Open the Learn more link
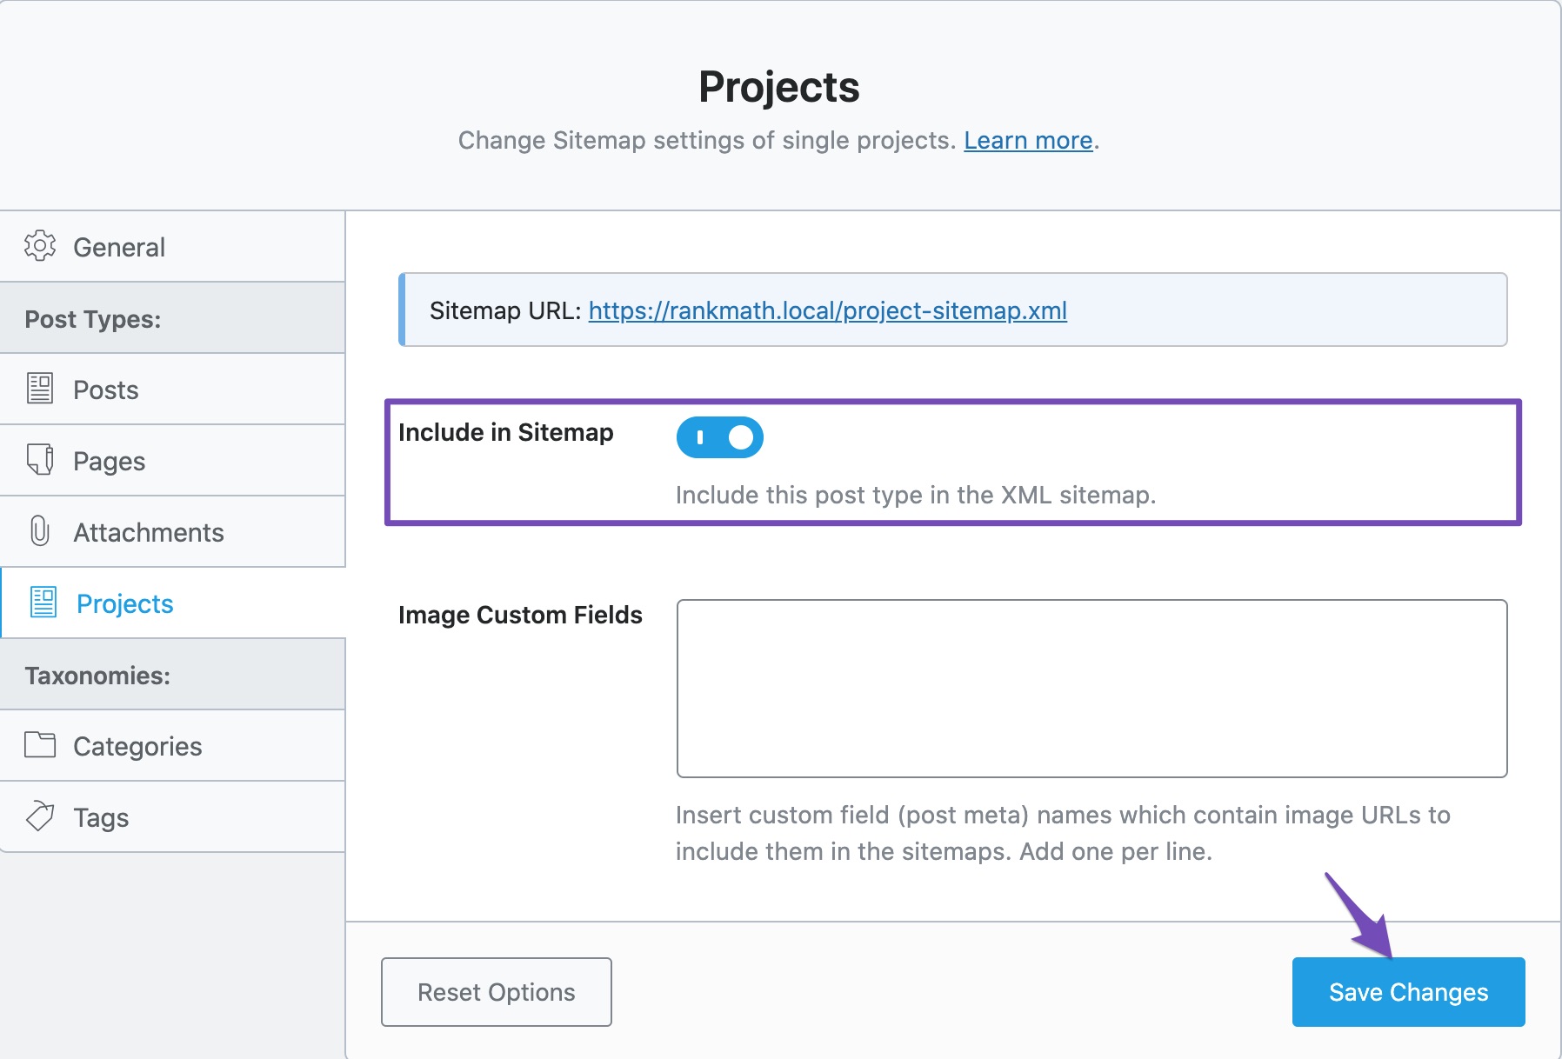The height and width of the screenshot is (1059, 1562). pos(1028,141)
